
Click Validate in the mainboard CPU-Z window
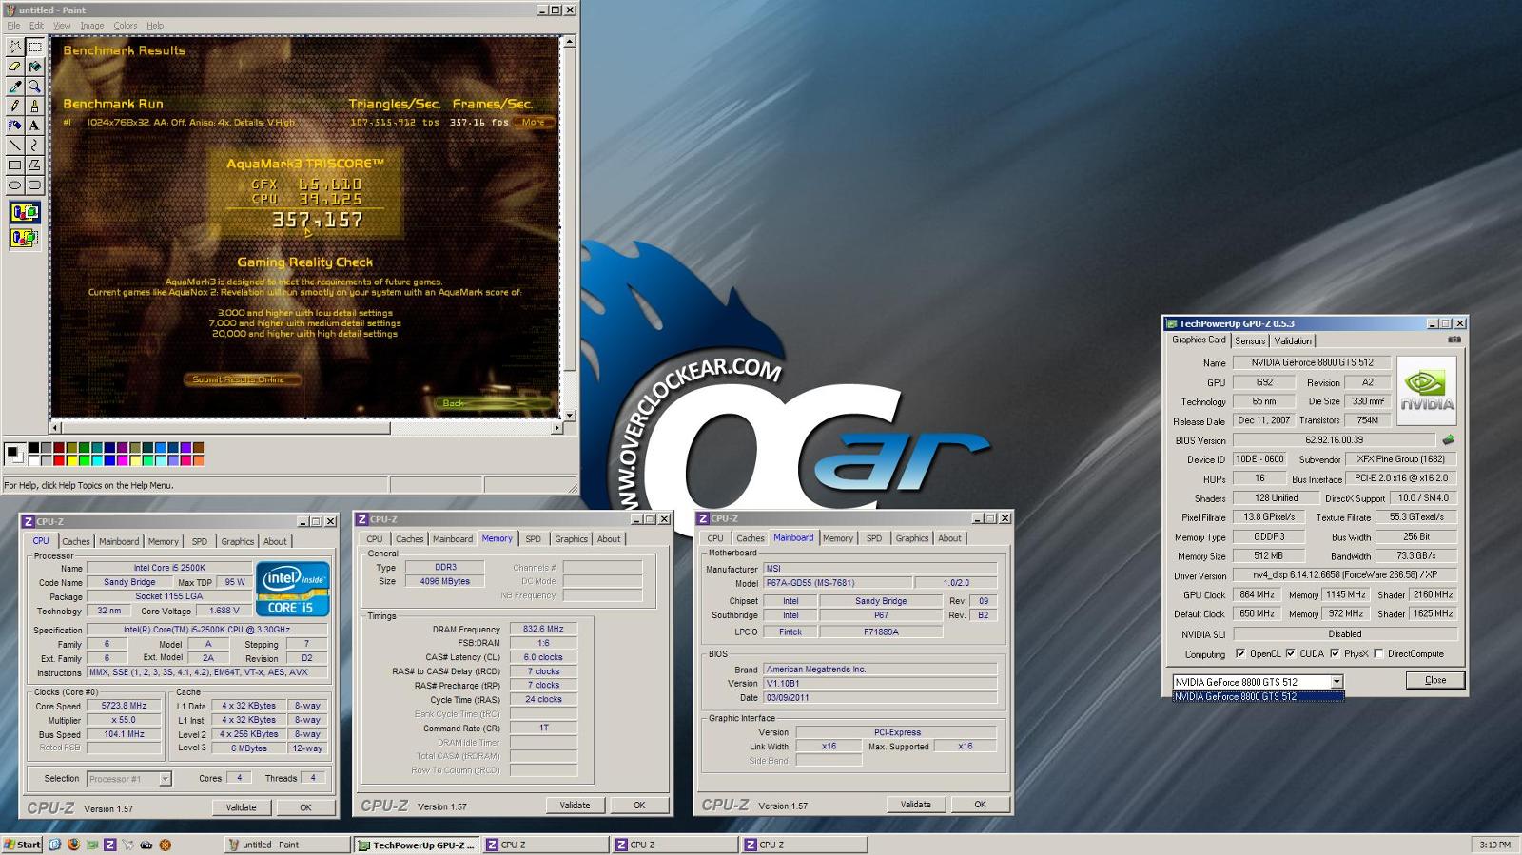[x=915, y=805]
